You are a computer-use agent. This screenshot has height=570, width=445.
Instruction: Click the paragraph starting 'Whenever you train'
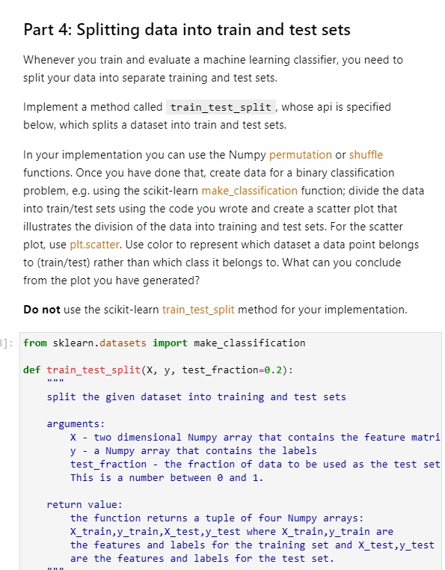[213, 69]
